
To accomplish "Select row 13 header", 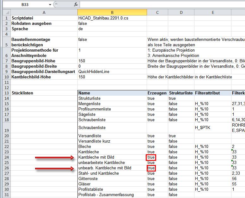I will pyautogui.click(x=5, y=93).
